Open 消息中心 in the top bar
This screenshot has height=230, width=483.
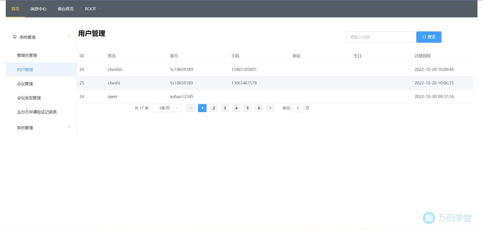[38, 9]
